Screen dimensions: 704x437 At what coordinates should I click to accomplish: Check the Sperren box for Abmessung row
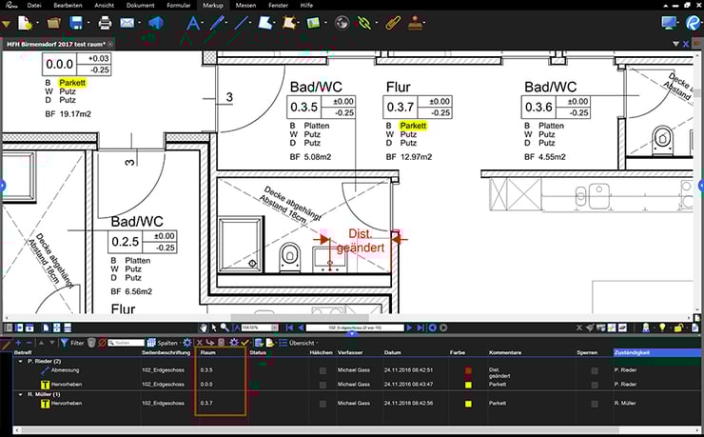[x=595, y=371]
